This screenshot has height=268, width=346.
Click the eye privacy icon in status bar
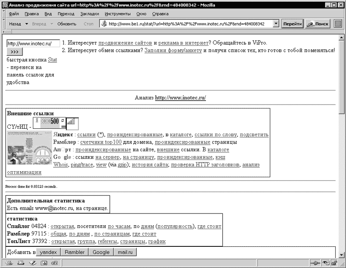(x=326, y=263)
